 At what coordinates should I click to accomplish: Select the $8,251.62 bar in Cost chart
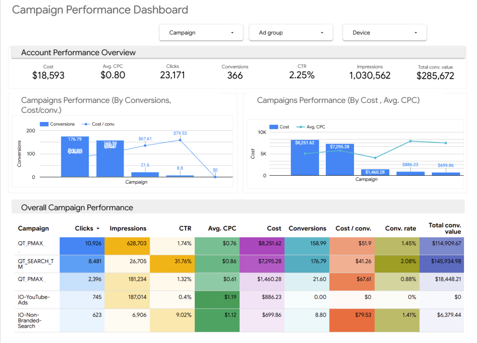pyautogui.click(x=305, y=158)
